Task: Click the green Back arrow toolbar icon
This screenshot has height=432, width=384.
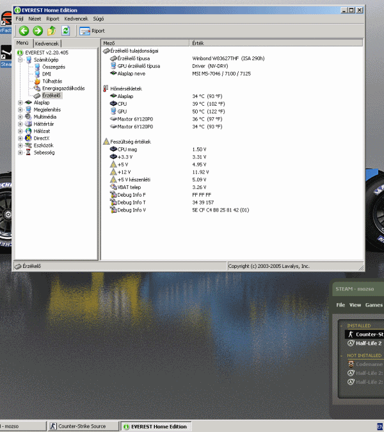Action: (24, 31)
